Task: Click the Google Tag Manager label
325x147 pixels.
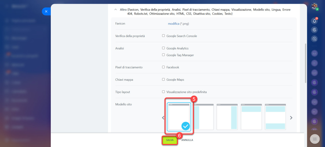Action: click(180, 55)
